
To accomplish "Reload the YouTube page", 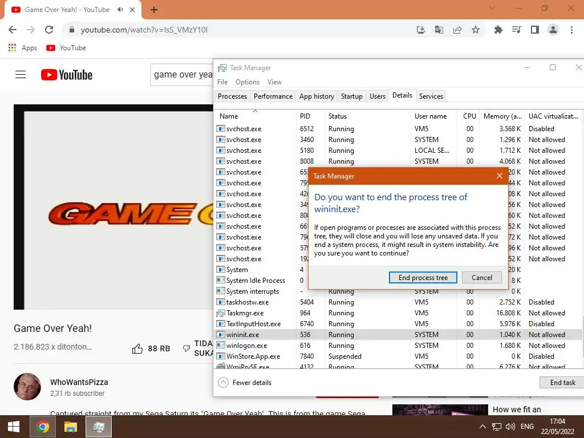I will pos(49,30).
